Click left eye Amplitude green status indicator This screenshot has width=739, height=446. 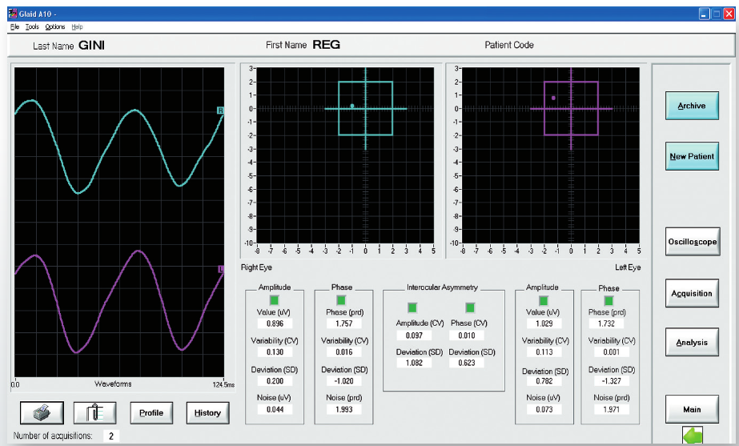(544, 301)
